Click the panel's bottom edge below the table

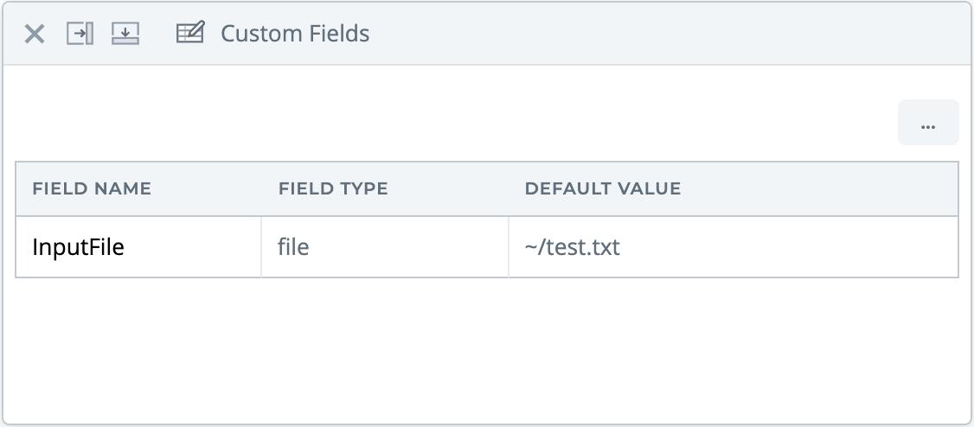[486, 424]
